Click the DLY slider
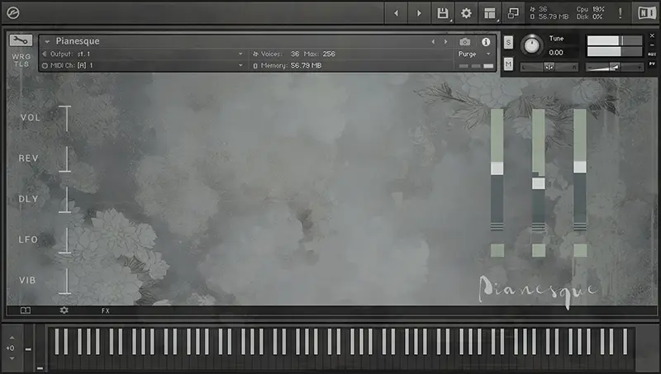The image size is (661, 374). (65, 200)
